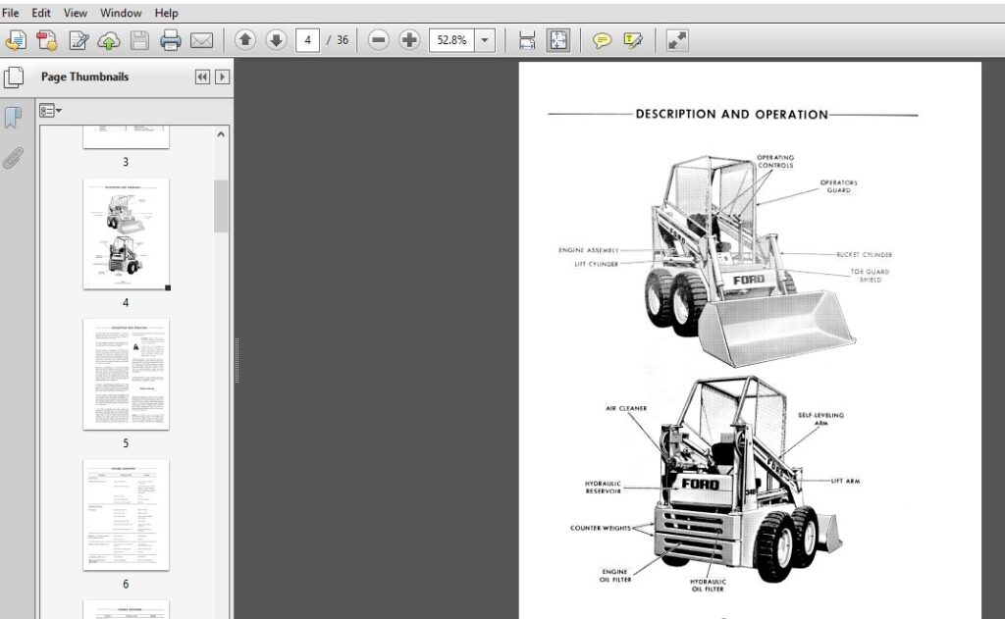
Task: Click the page 4 thumbnail number label
Action: pos(126,302)
